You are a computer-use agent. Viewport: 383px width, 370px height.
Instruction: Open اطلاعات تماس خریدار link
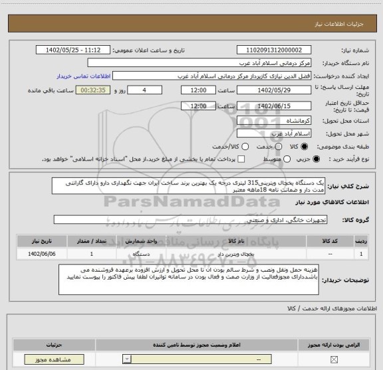click(84, 76)
